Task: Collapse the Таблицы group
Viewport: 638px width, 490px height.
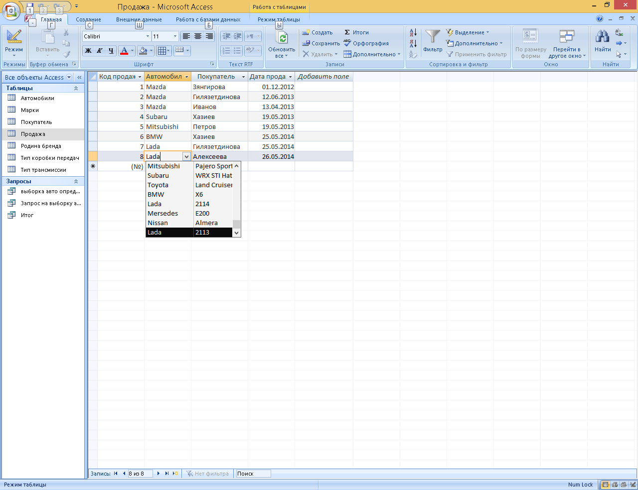Action: 76,88
